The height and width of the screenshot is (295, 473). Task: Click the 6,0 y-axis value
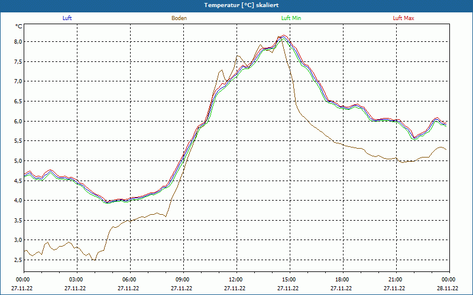point(19,121)
